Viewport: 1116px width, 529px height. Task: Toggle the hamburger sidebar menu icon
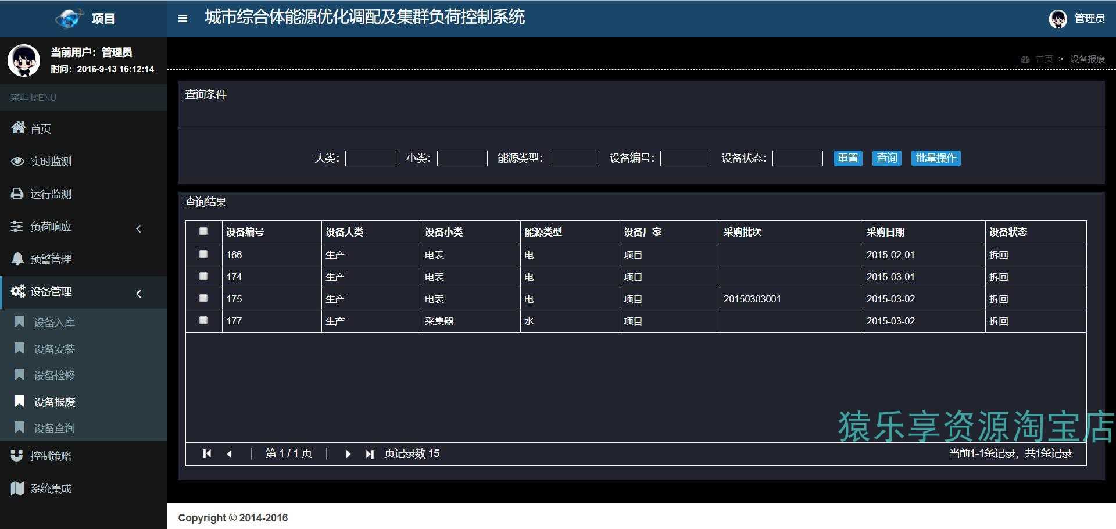pyautogui.click(x=183, y=19)
